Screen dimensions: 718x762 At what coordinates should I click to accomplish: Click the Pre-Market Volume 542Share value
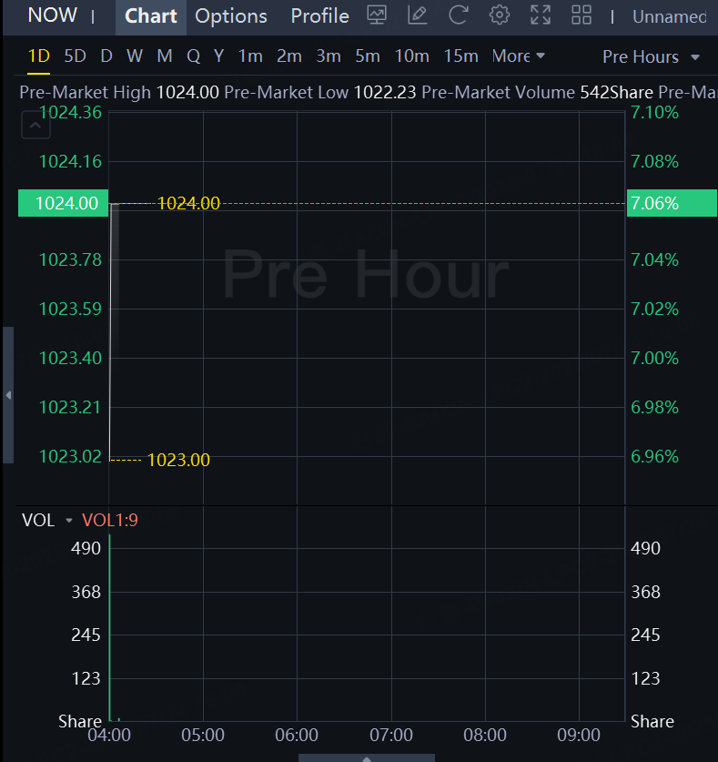point(616,92)
